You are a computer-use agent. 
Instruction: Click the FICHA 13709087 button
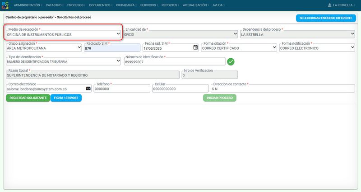pyautogui.click(x=66, y=98)
